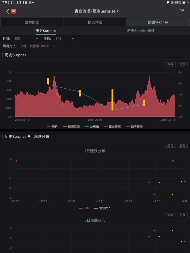Tap the 2016-09-08 date axis label
Image resolution: width=190 pixels, height=253 pixels.
pos(95,120)
